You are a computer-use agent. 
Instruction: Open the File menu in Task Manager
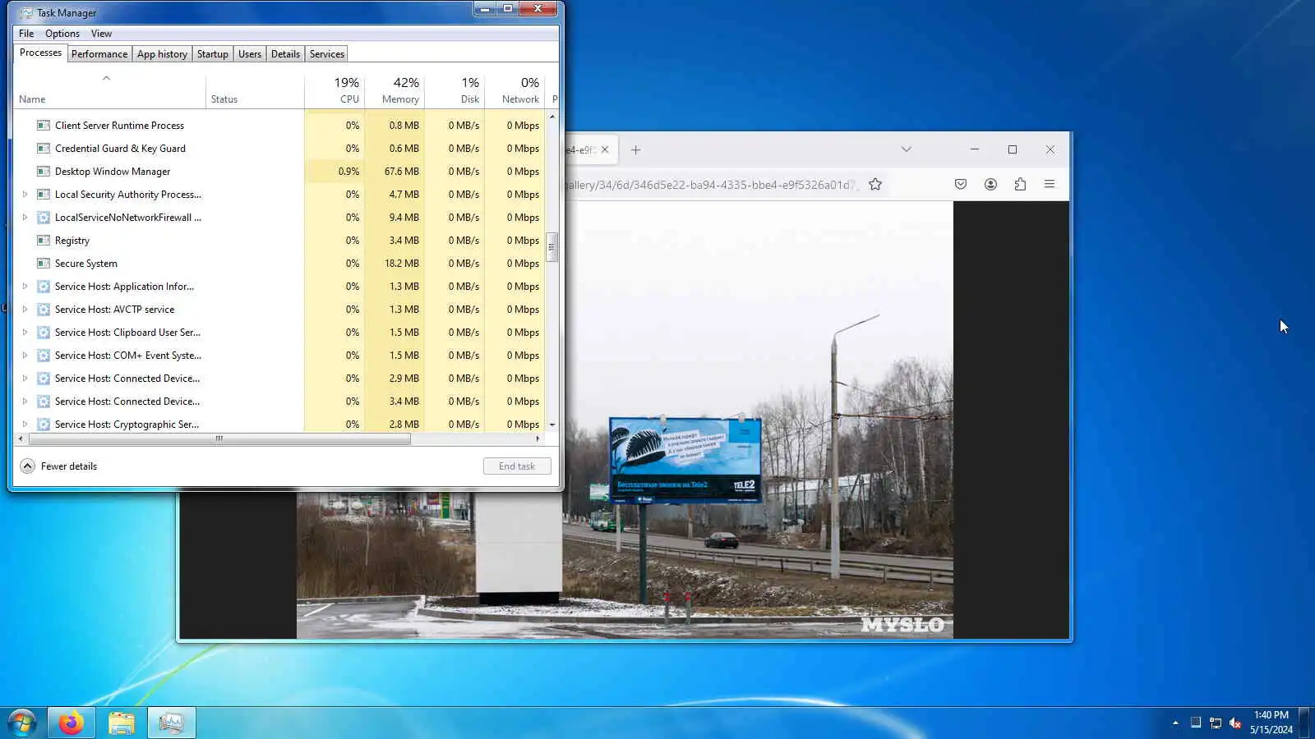pos(26,34)
